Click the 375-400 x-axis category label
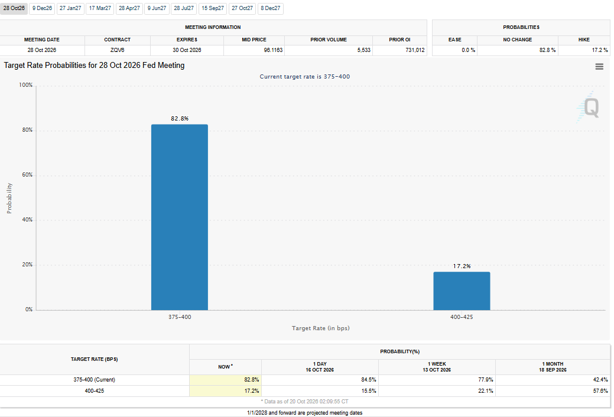 click(x=180, y=317)
